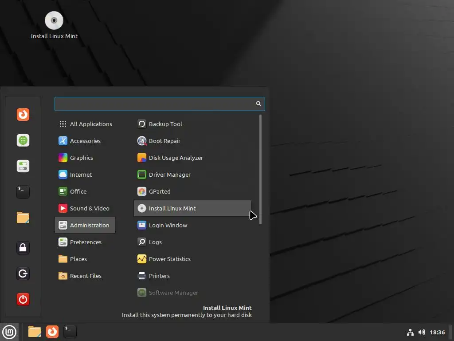Screen dimensions: 454x341
Task: Select the Accessories category
Action: (85, 141)
